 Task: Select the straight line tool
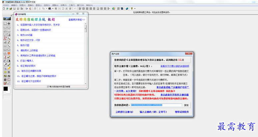(9, 46)
